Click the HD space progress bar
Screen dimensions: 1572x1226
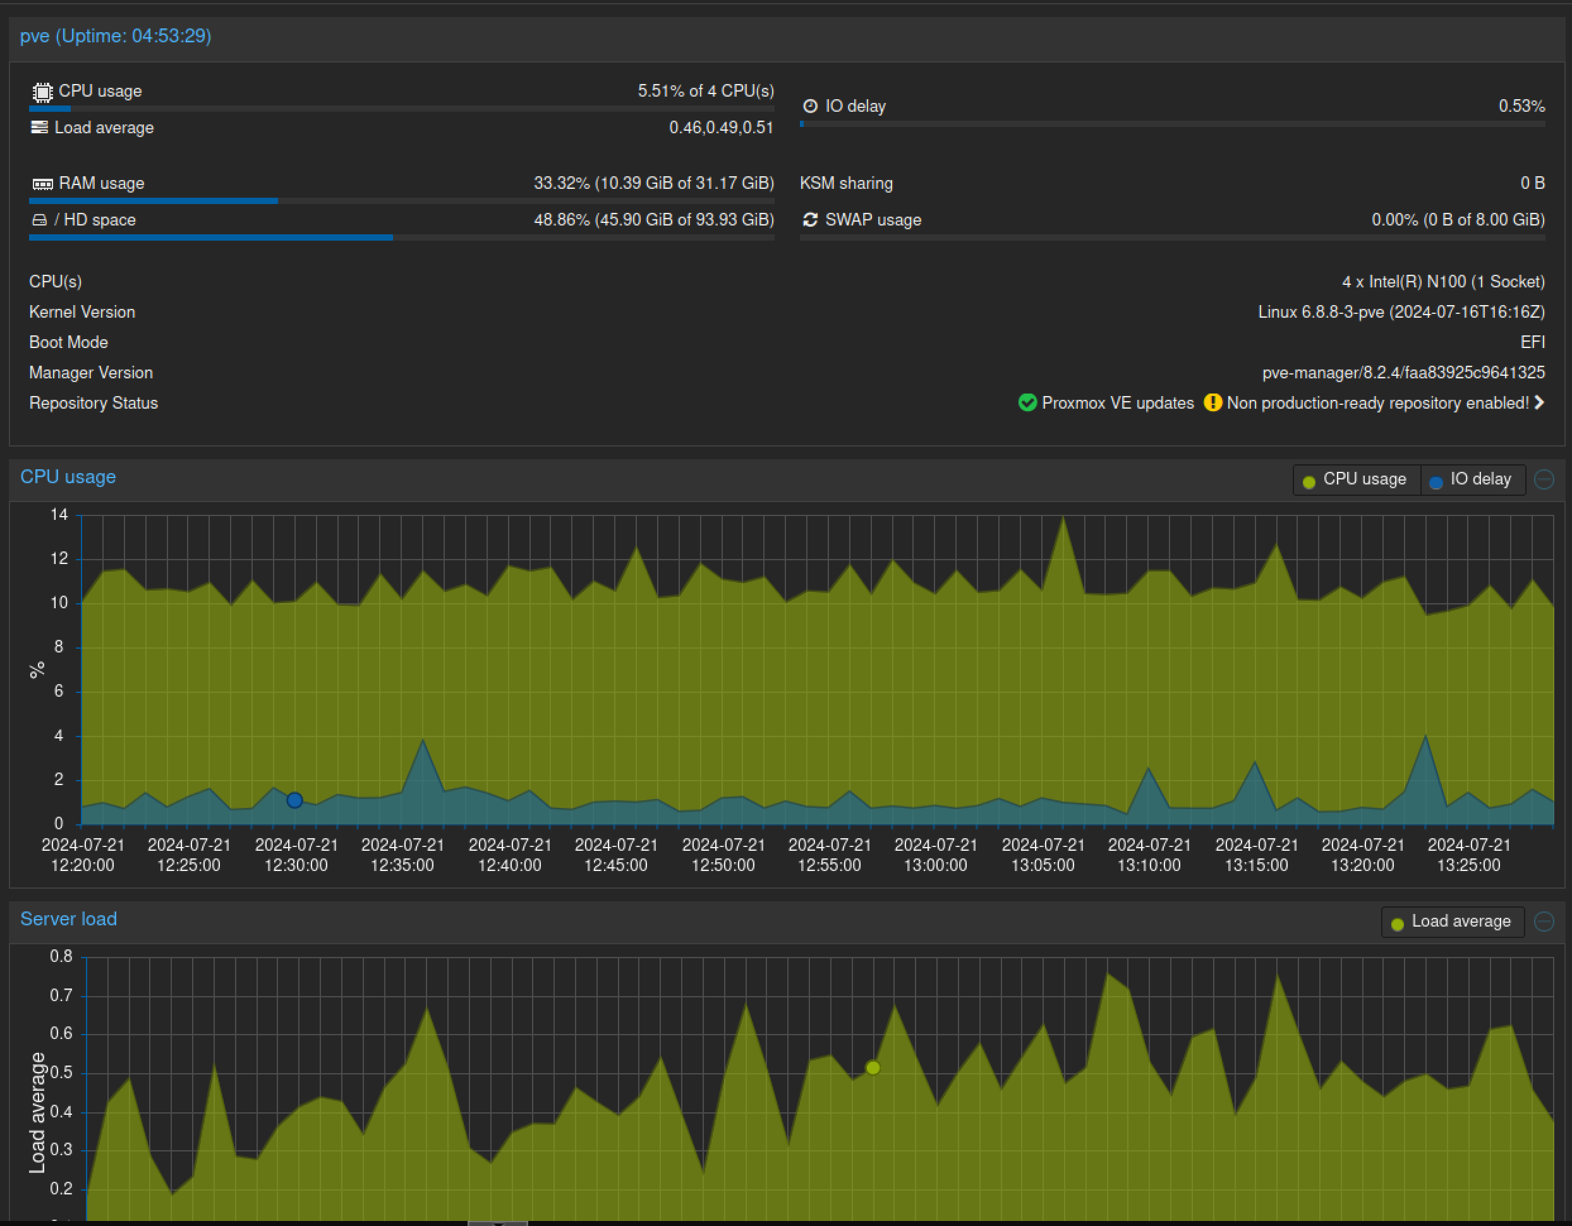(402, 237)
